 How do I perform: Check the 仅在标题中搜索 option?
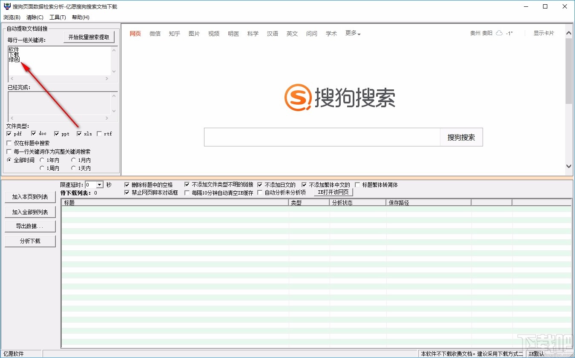point(9,143)
